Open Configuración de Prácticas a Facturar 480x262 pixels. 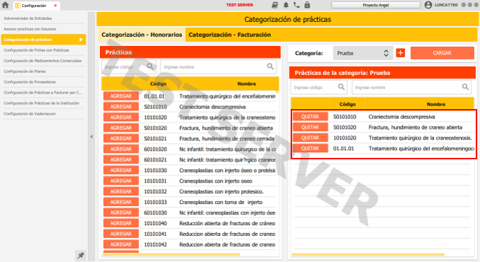43,93
